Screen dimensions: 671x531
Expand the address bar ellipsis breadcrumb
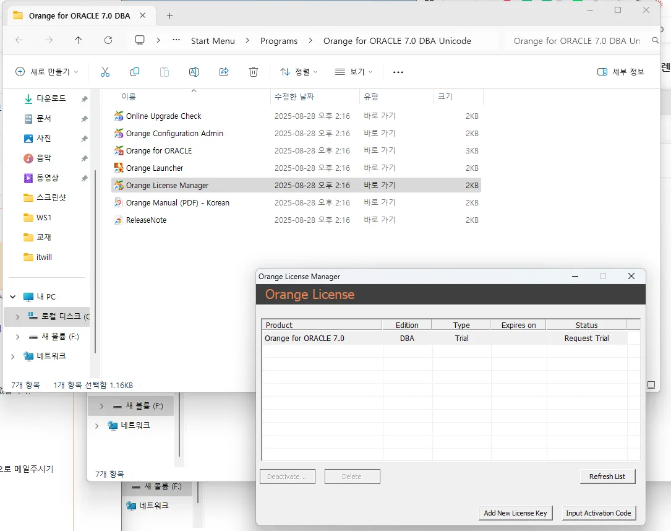176,40
